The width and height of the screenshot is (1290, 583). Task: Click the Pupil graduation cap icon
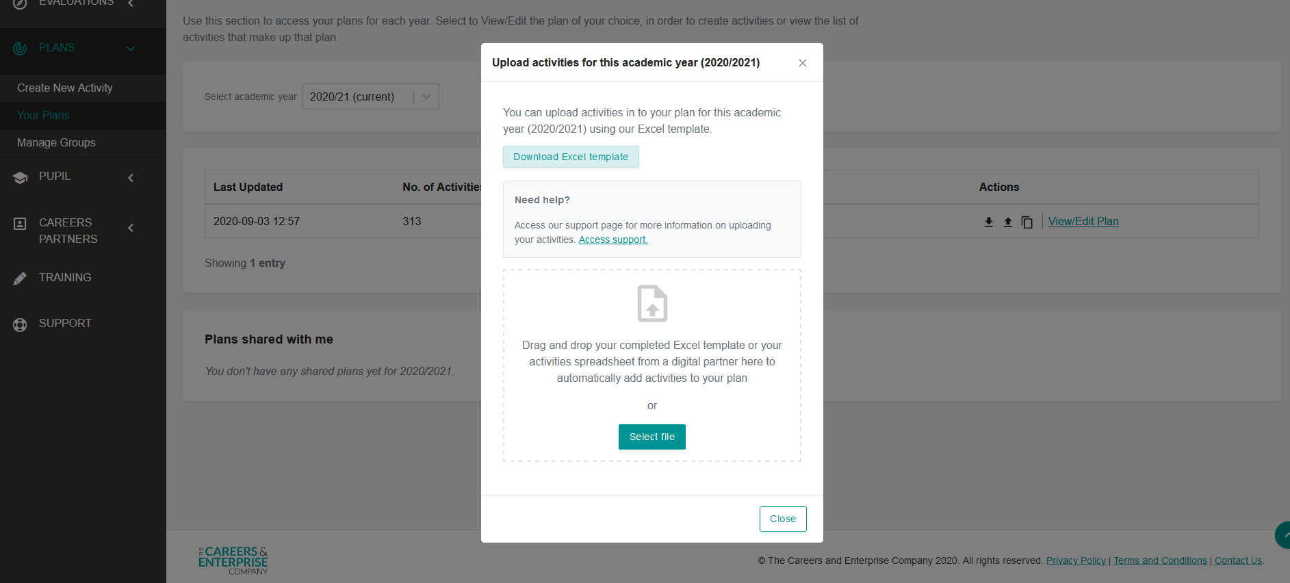[20, 177]
